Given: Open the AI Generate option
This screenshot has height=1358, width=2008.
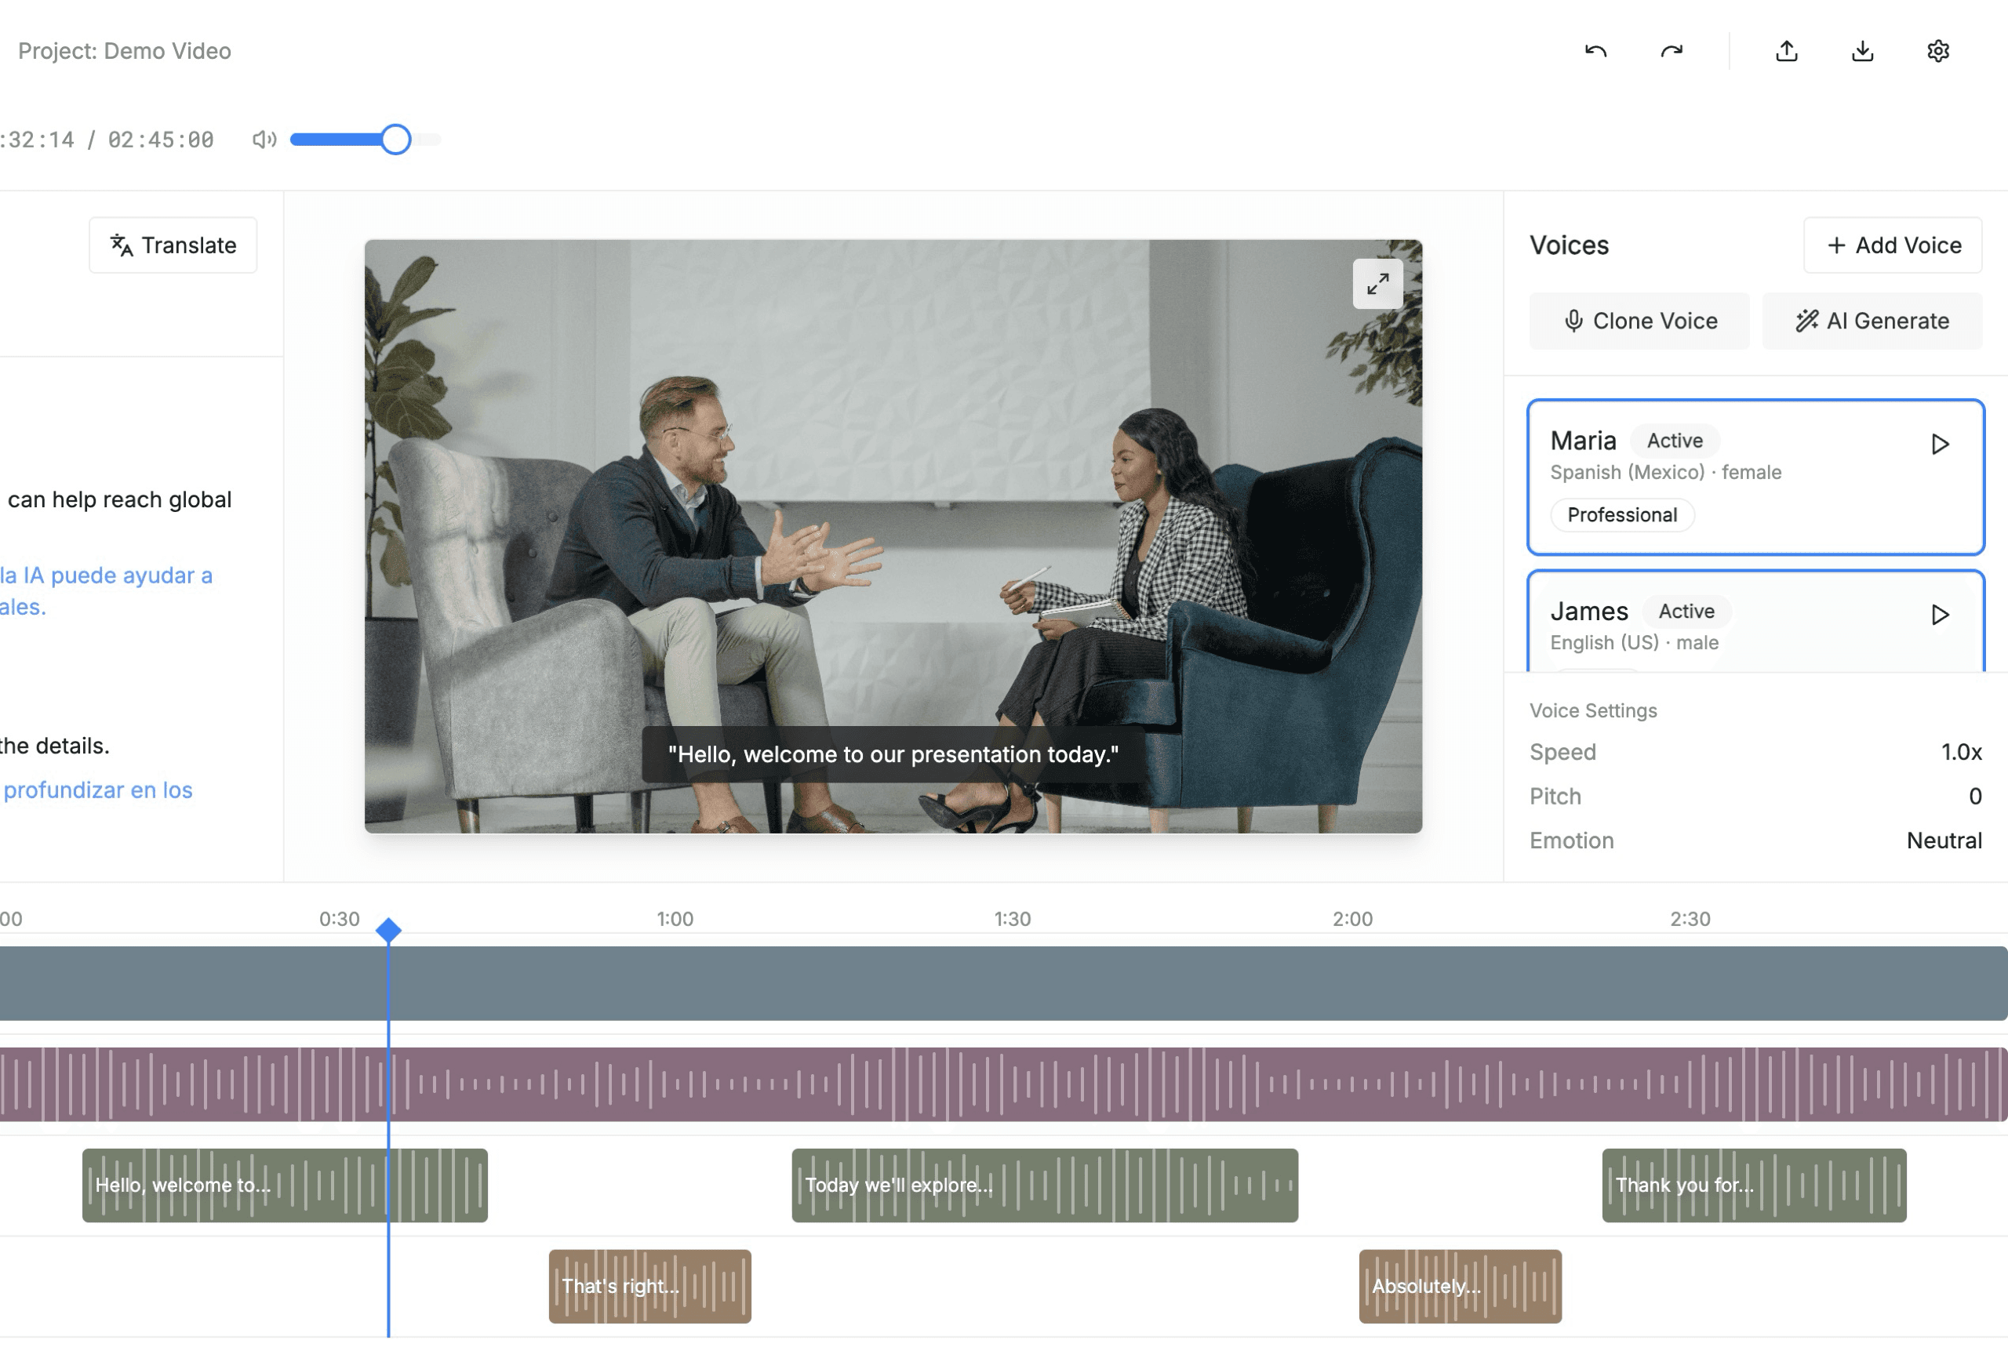Looking at the screenshot, I should (x=1872, y=321).
